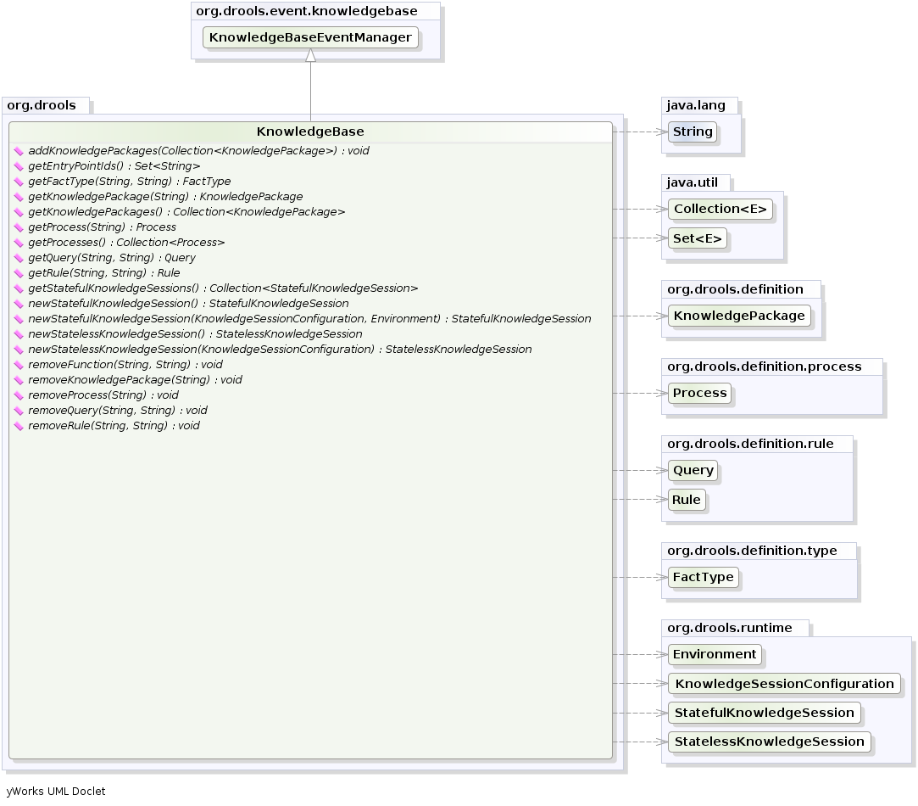
Task: Click the Query class node
Action: [693, 470]
